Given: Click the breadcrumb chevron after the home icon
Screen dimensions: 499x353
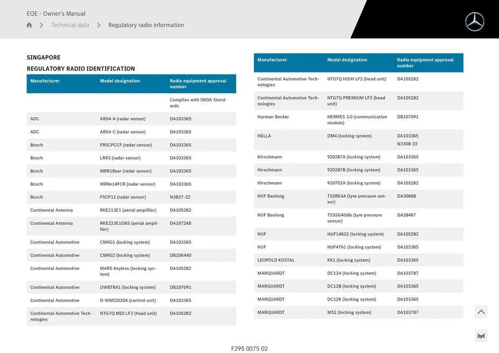Looking at the screenshot, I should pyautogui.click(x=41, y=25).
